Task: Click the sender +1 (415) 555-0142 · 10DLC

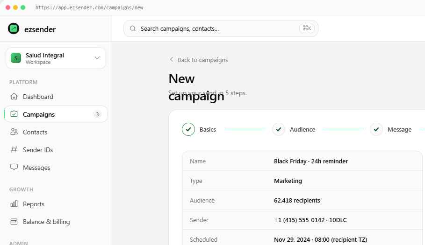Action: pos(310,220)
